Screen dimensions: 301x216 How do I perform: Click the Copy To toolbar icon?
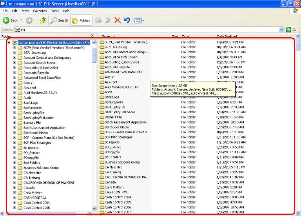(x=108, y=20)
